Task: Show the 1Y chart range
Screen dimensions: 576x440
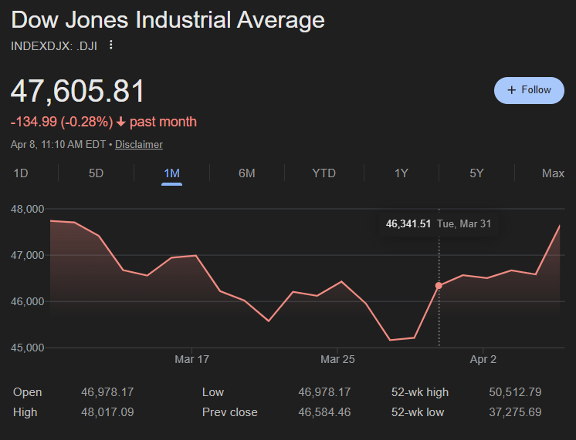Action: click(401, 173)
